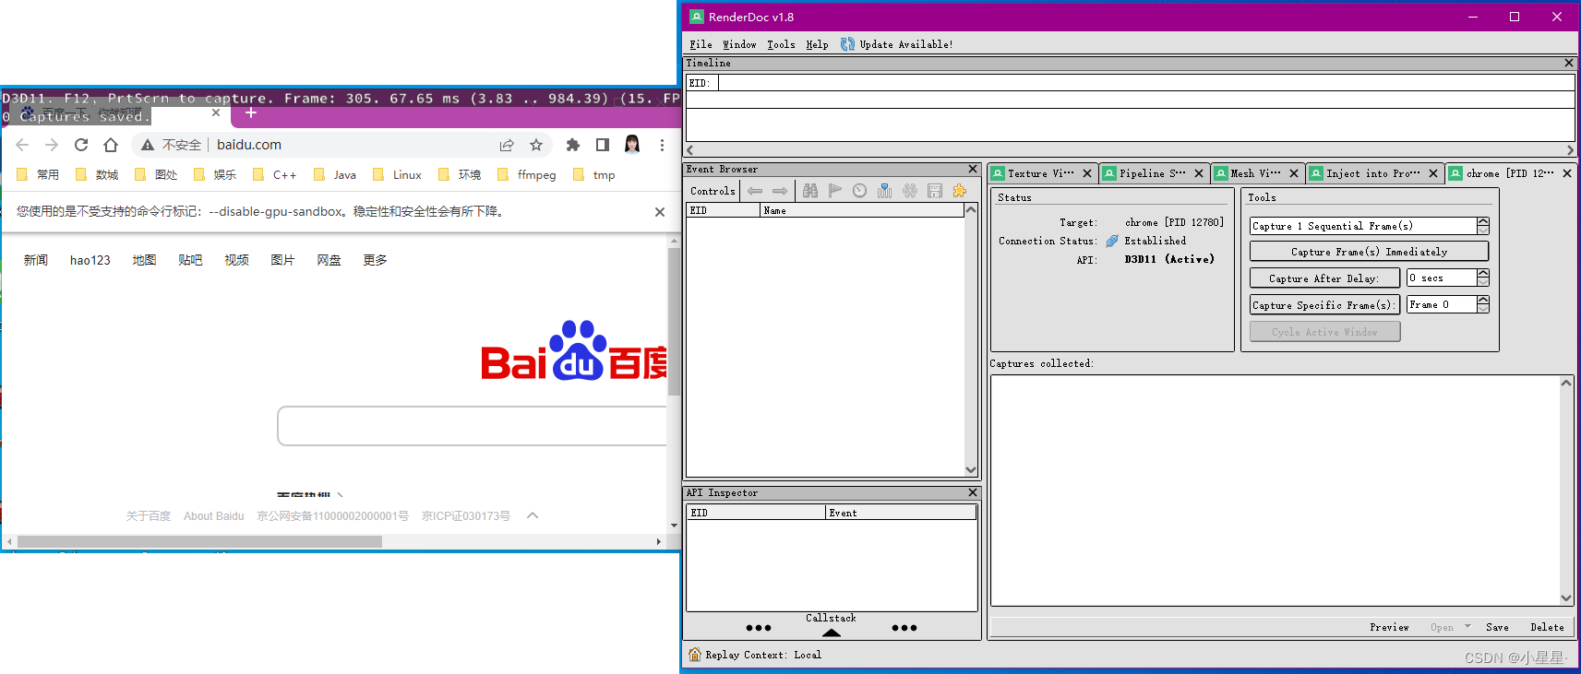Go to previous event arrow in Event Browser
Viewport: 1581px width, 674px height.
(x=755, y=191)
